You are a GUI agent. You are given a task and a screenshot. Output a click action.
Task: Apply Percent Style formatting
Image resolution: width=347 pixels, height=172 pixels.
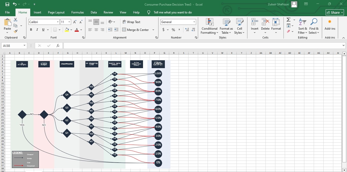[173, 30]
